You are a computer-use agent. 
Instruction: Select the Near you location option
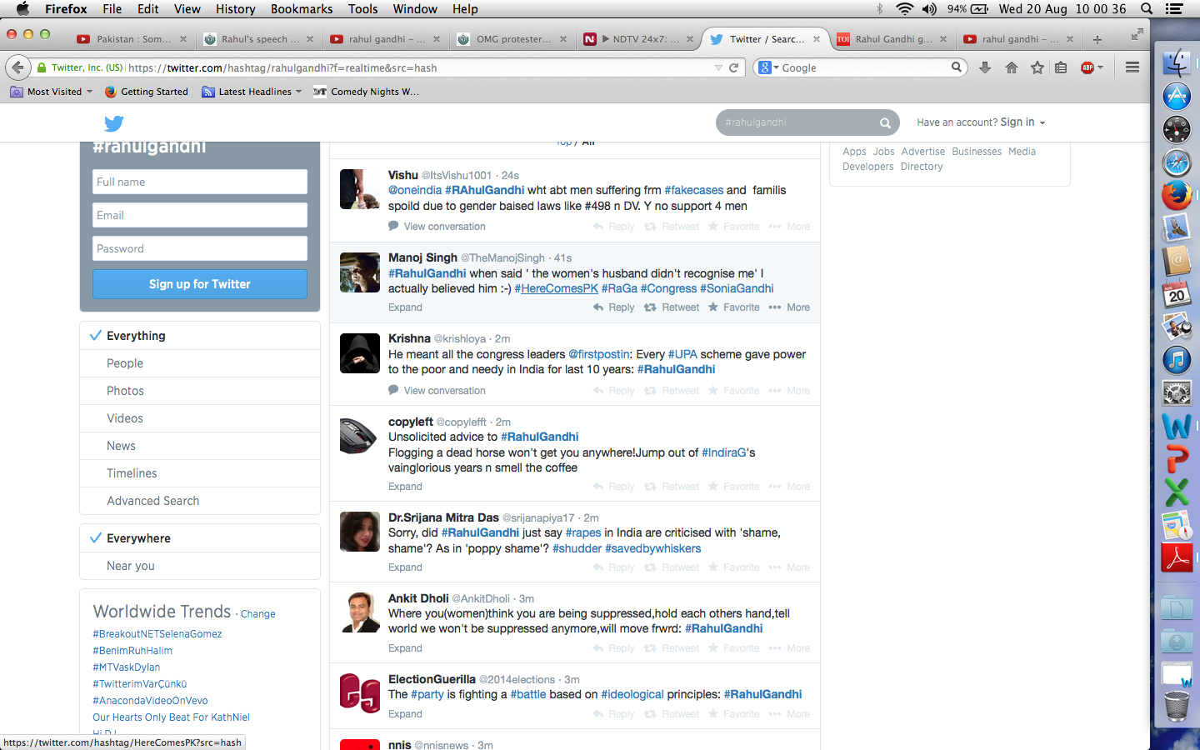tap(200, 566)
